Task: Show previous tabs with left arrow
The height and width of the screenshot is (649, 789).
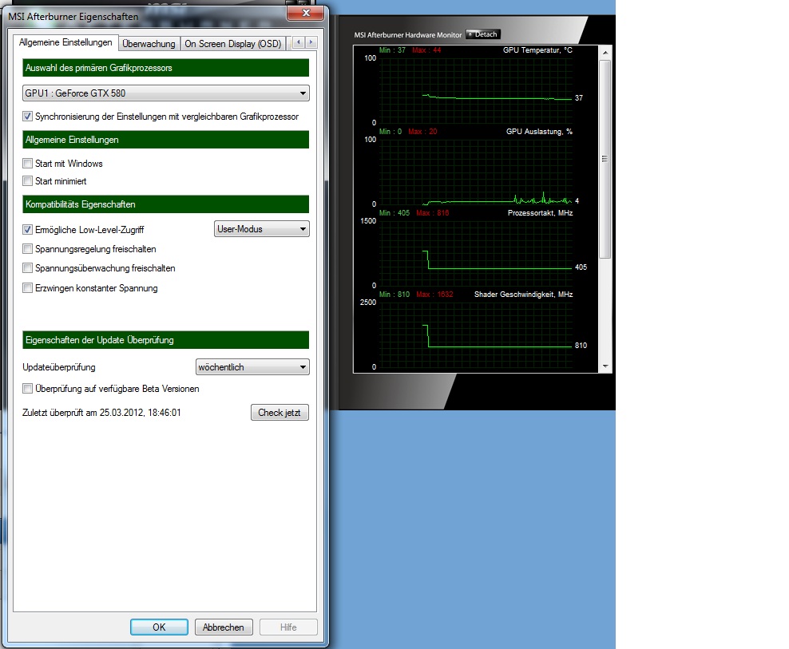Action: 299,42
